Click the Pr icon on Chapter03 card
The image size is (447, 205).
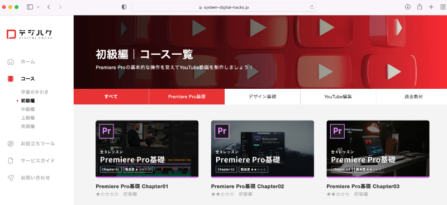(x=337, y=131)
